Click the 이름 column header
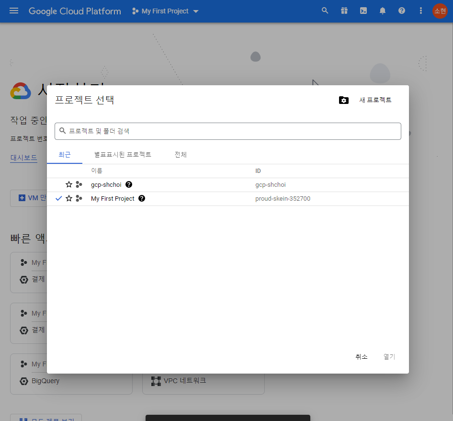This screenshot has width=453, height=421. point(97,171)
